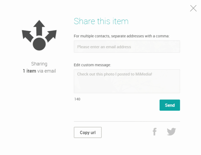Viewport: 201px width, 155px height.
Task: Click the left-pointing arrow of share graphic
Action: pyautogui.click(x=27, y=35)
